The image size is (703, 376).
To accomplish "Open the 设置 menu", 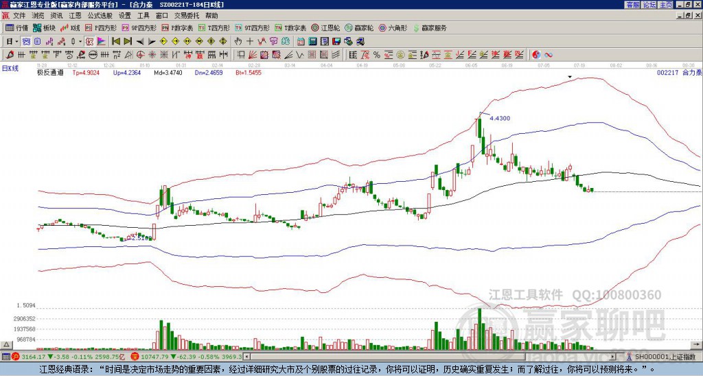I will coord(125,16).
